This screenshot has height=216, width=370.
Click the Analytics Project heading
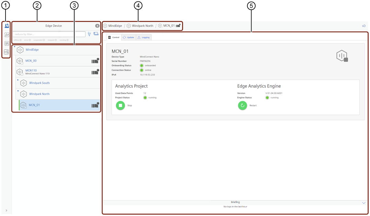[x=132, y=86]
